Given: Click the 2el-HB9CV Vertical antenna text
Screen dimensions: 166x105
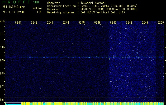Looking at the screenshot, I should pos(103,12).
